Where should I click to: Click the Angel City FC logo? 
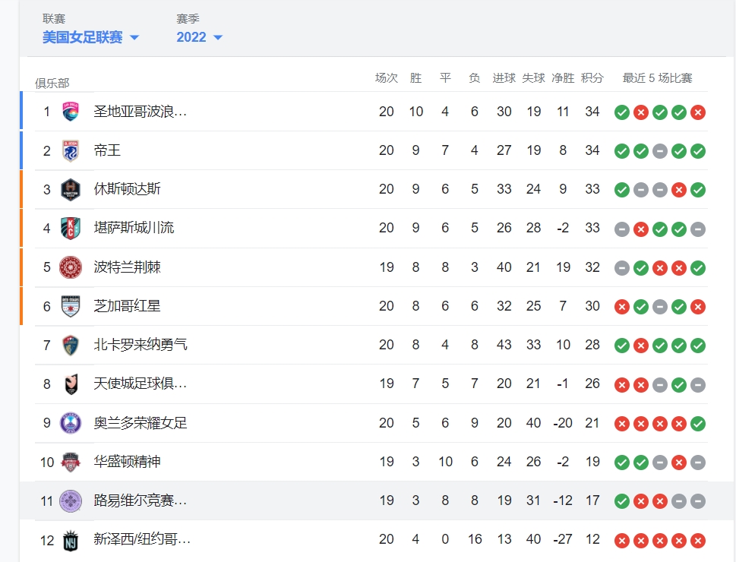71,384
